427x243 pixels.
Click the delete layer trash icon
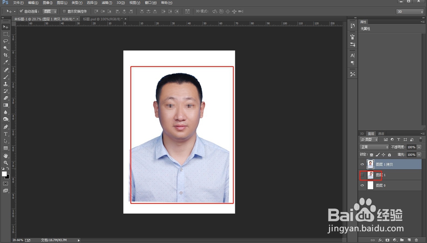point(416,240)
